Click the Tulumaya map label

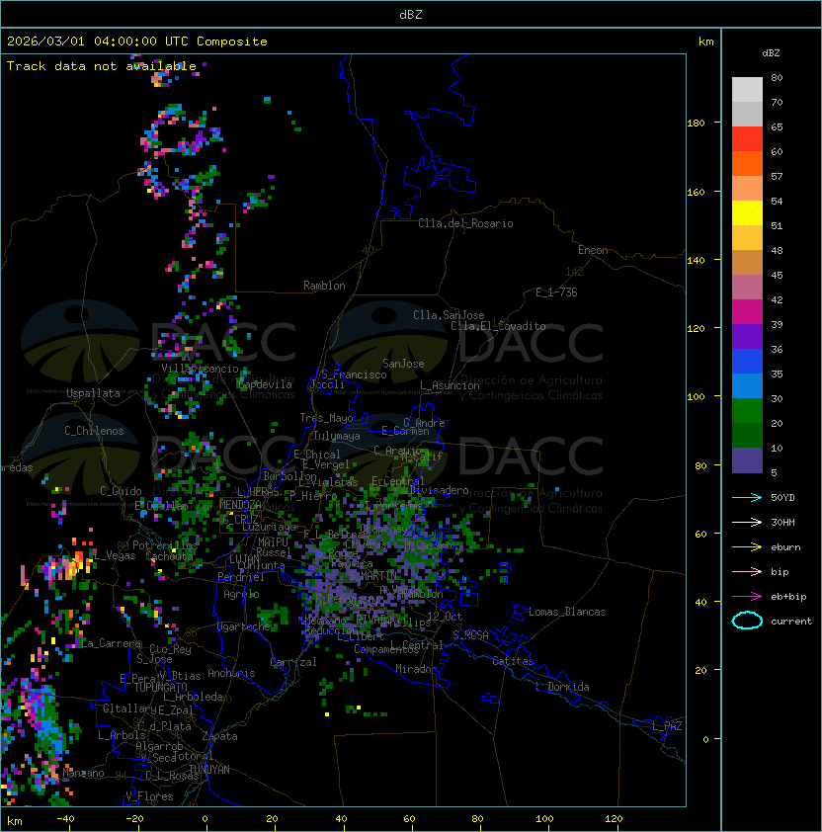(x=337, y=436)
